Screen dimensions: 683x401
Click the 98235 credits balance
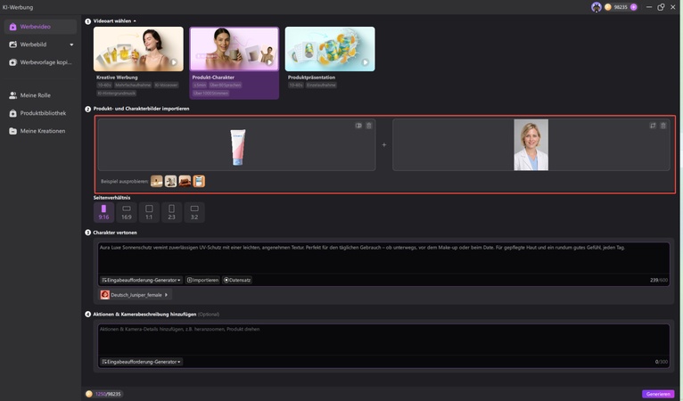click(x=621, y=7)
